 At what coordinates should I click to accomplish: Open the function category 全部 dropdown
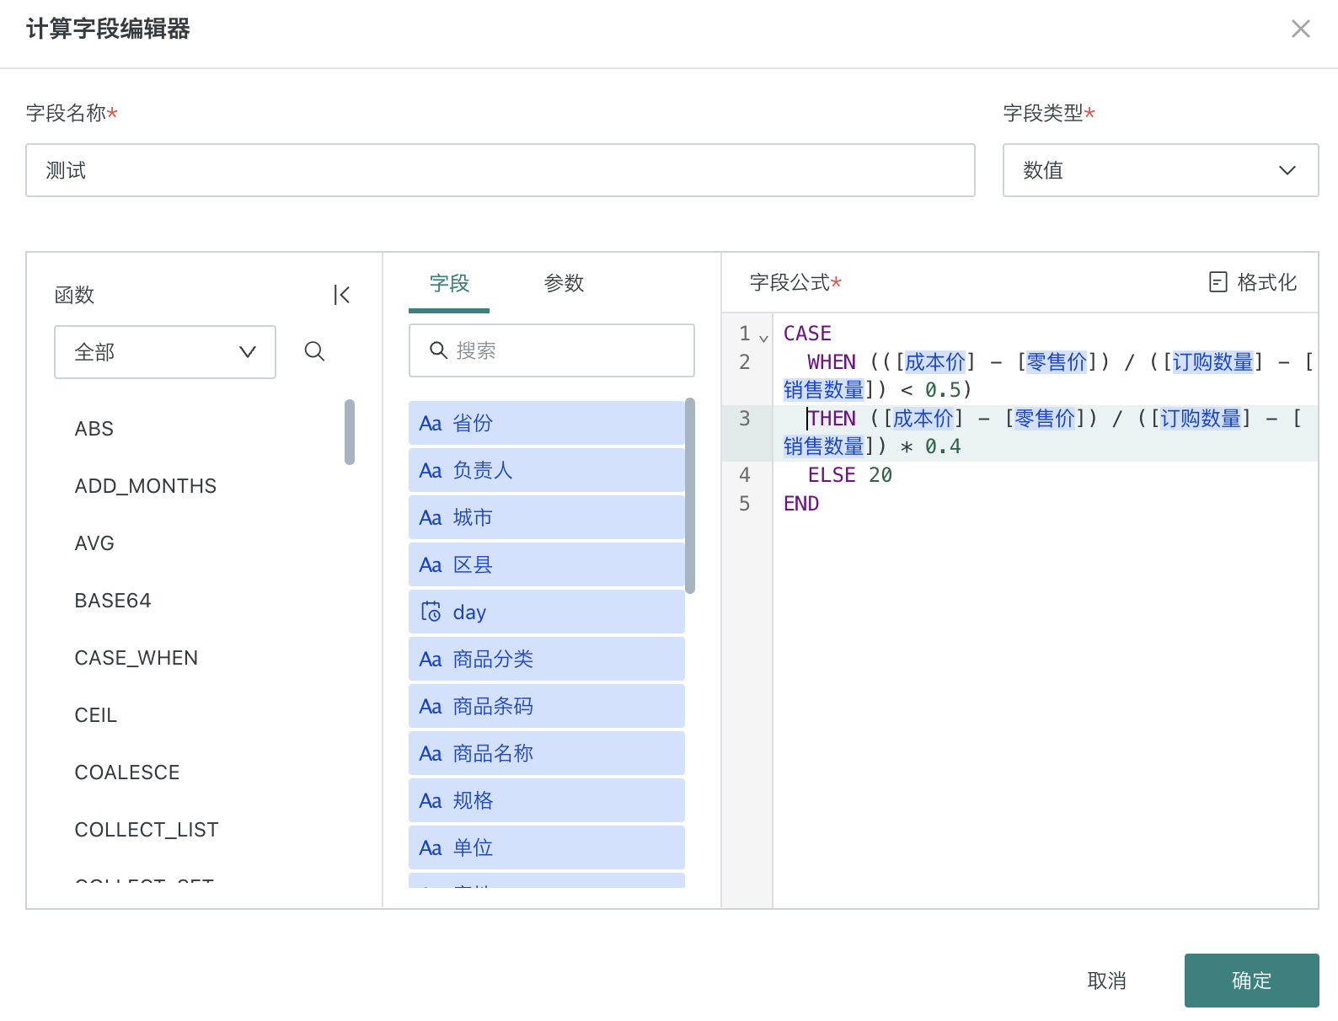coord(165,352)
